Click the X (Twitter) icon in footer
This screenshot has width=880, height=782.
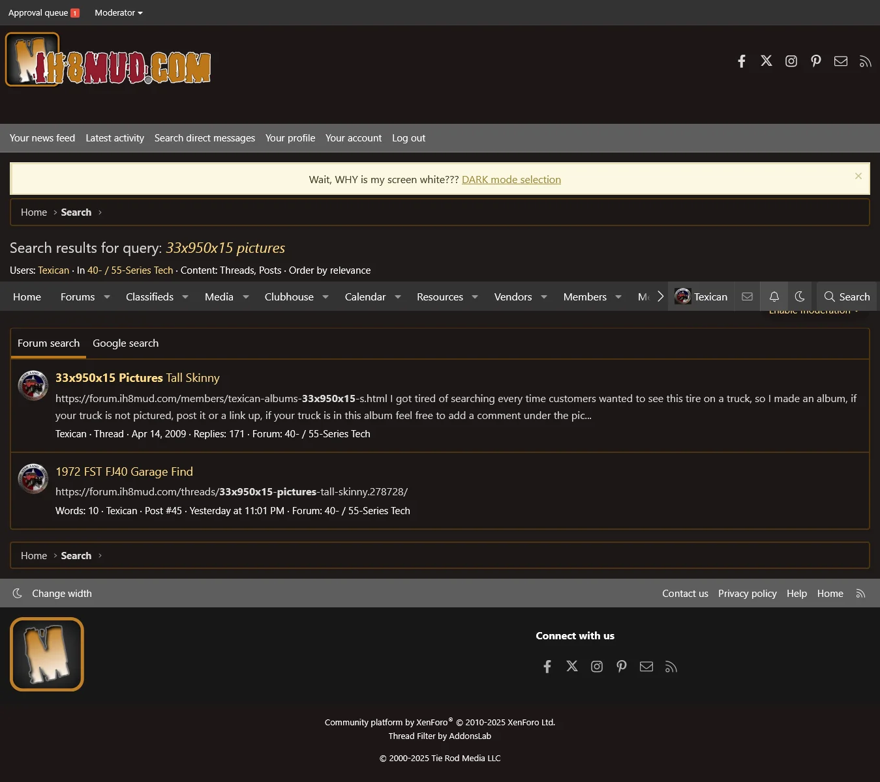pyautogui.click(x=571, y=666)
